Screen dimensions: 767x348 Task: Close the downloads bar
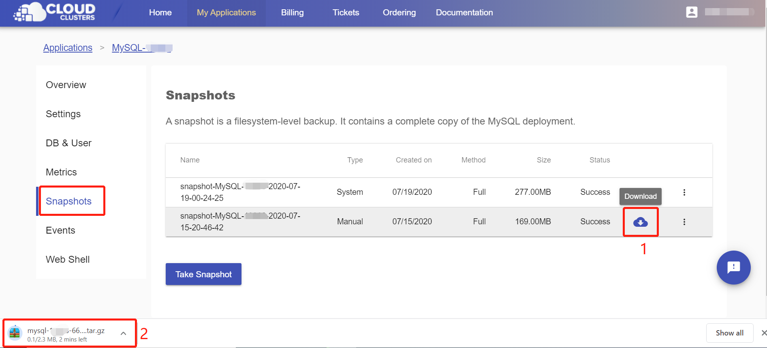coord(764,333)
